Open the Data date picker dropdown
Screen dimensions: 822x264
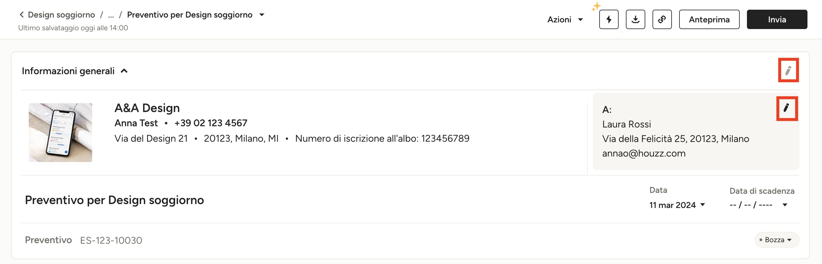pyautogui.click(x=677, y=205)
